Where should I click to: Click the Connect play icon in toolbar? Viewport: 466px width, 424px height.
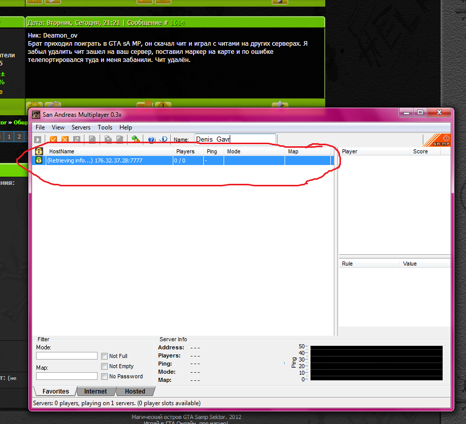(x=38, y=139)
